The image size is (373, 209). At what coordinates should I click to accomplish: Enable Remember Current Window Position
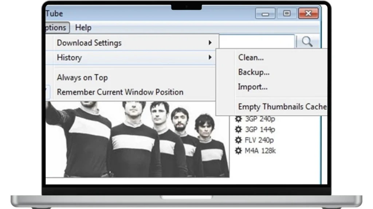120,92
